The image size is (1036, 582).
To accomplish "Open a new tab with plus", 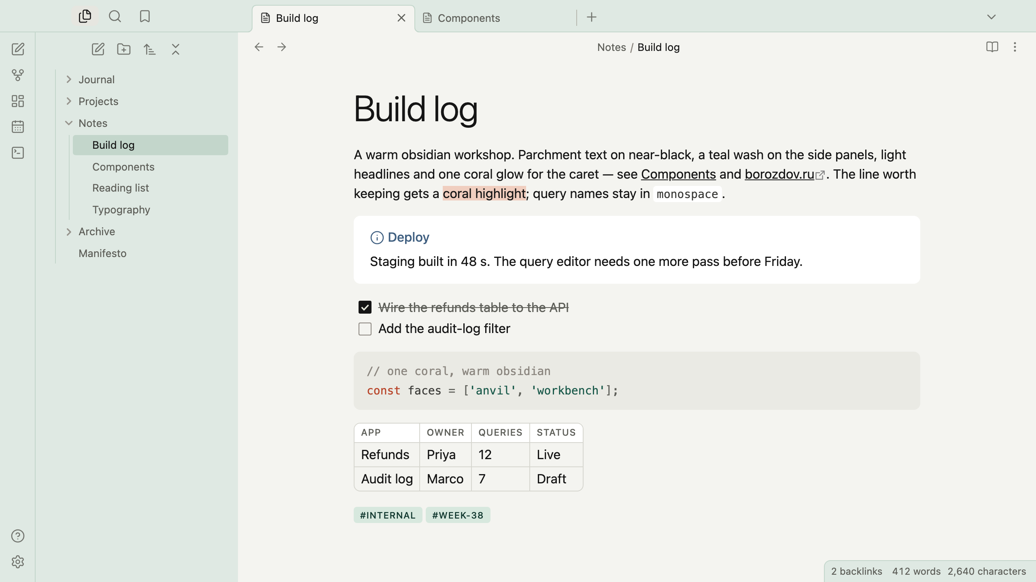I will [x=592, y=17].
